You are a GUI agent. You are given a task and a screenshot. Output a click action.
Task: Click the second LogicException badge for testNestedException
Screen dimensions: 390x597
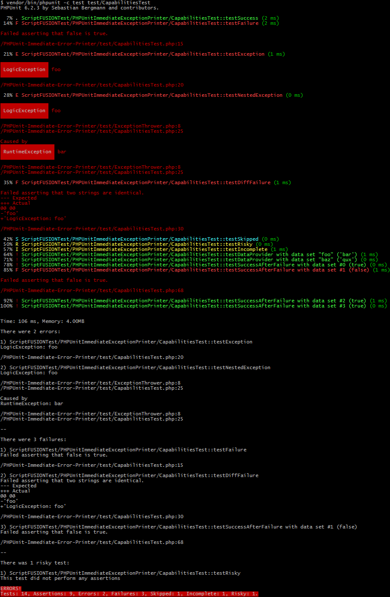(x=24, y=110)
